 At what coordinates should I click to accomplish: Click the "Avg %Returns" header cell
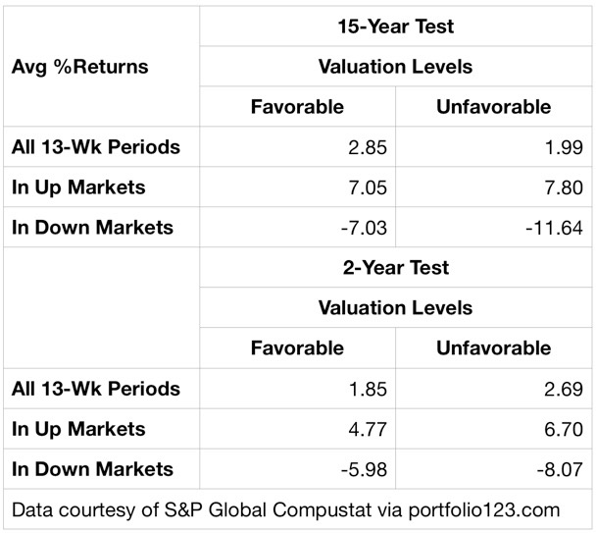pyautogui.click(x=80, y=67)
